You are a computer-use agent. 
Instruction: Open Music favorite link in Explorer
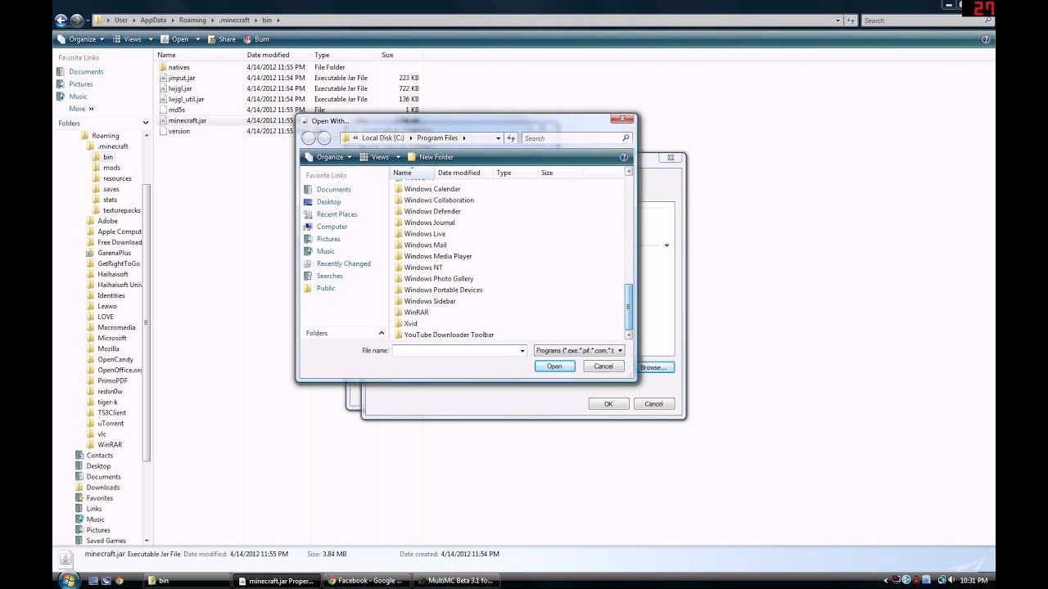(x=78, y=97)
